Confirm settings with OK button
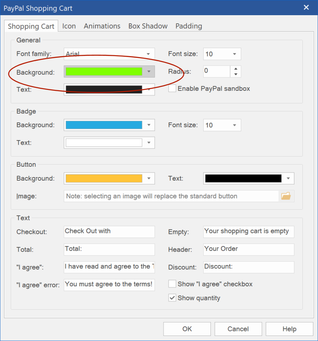The width and height of the screenshot is (318, 341). point(187,329)
